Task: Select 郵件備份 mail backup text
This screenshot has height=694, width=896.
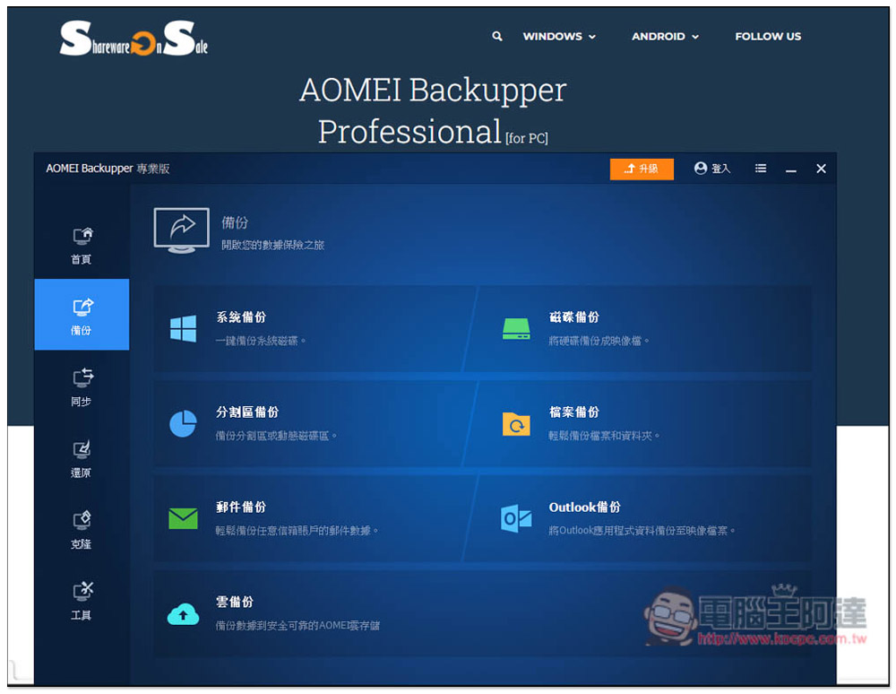Action: (x=240, y=507)
